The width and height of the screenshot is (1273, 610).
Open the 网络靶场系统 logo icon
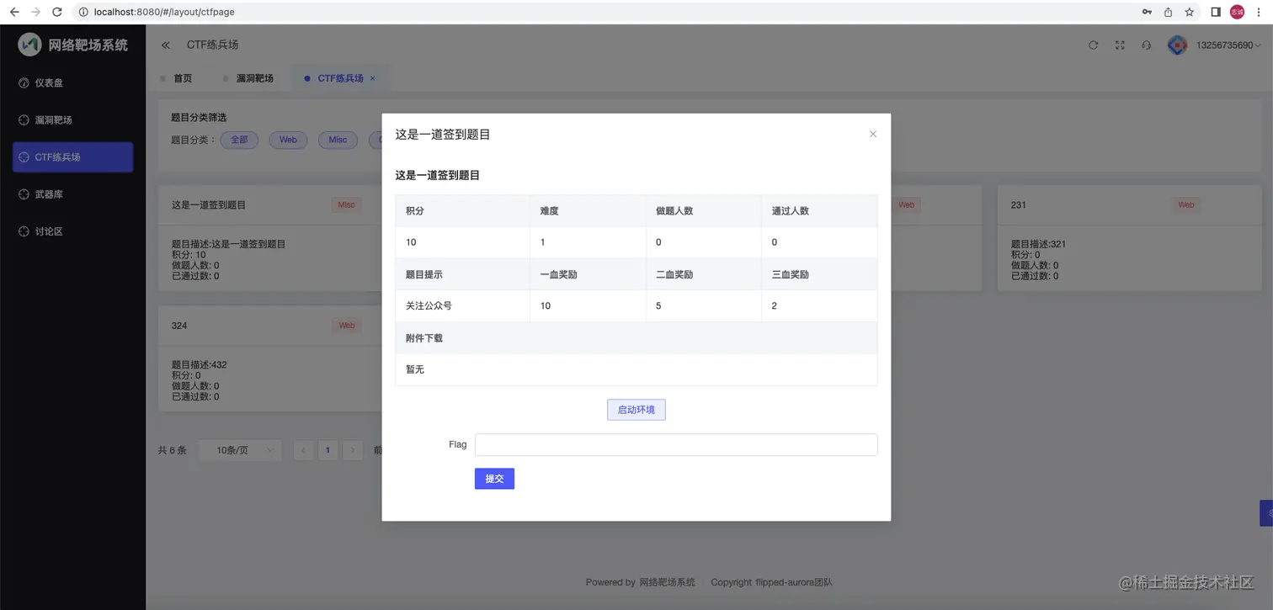(x=28, y=44)
